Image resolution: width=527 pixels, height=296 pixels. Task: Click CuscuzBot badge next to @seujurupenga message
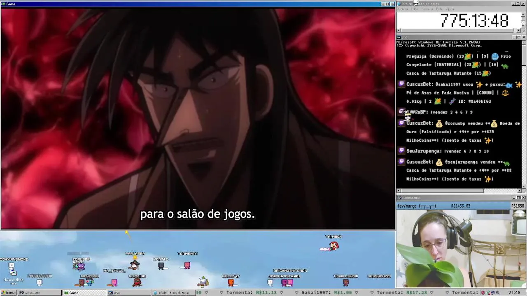[x=401, y=162]
